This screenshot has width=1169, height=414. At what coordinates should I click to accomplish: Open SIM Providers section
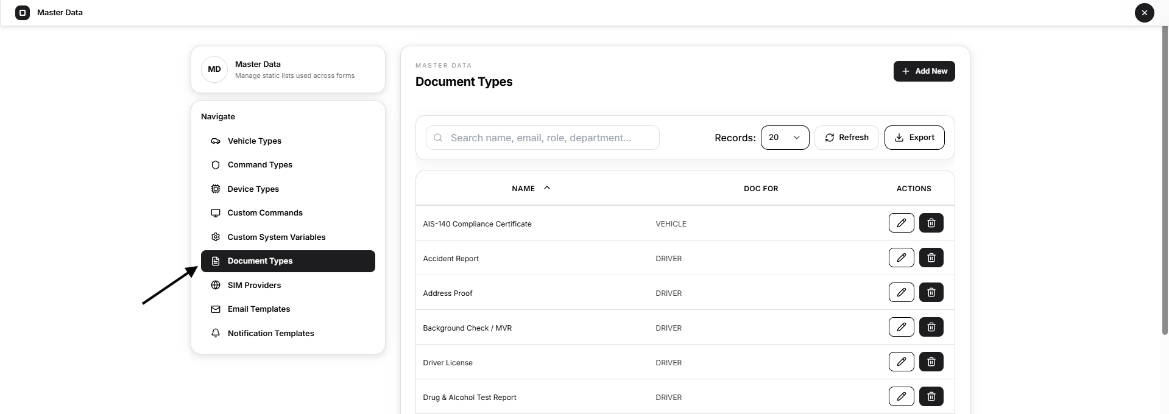tap(288, 285)
